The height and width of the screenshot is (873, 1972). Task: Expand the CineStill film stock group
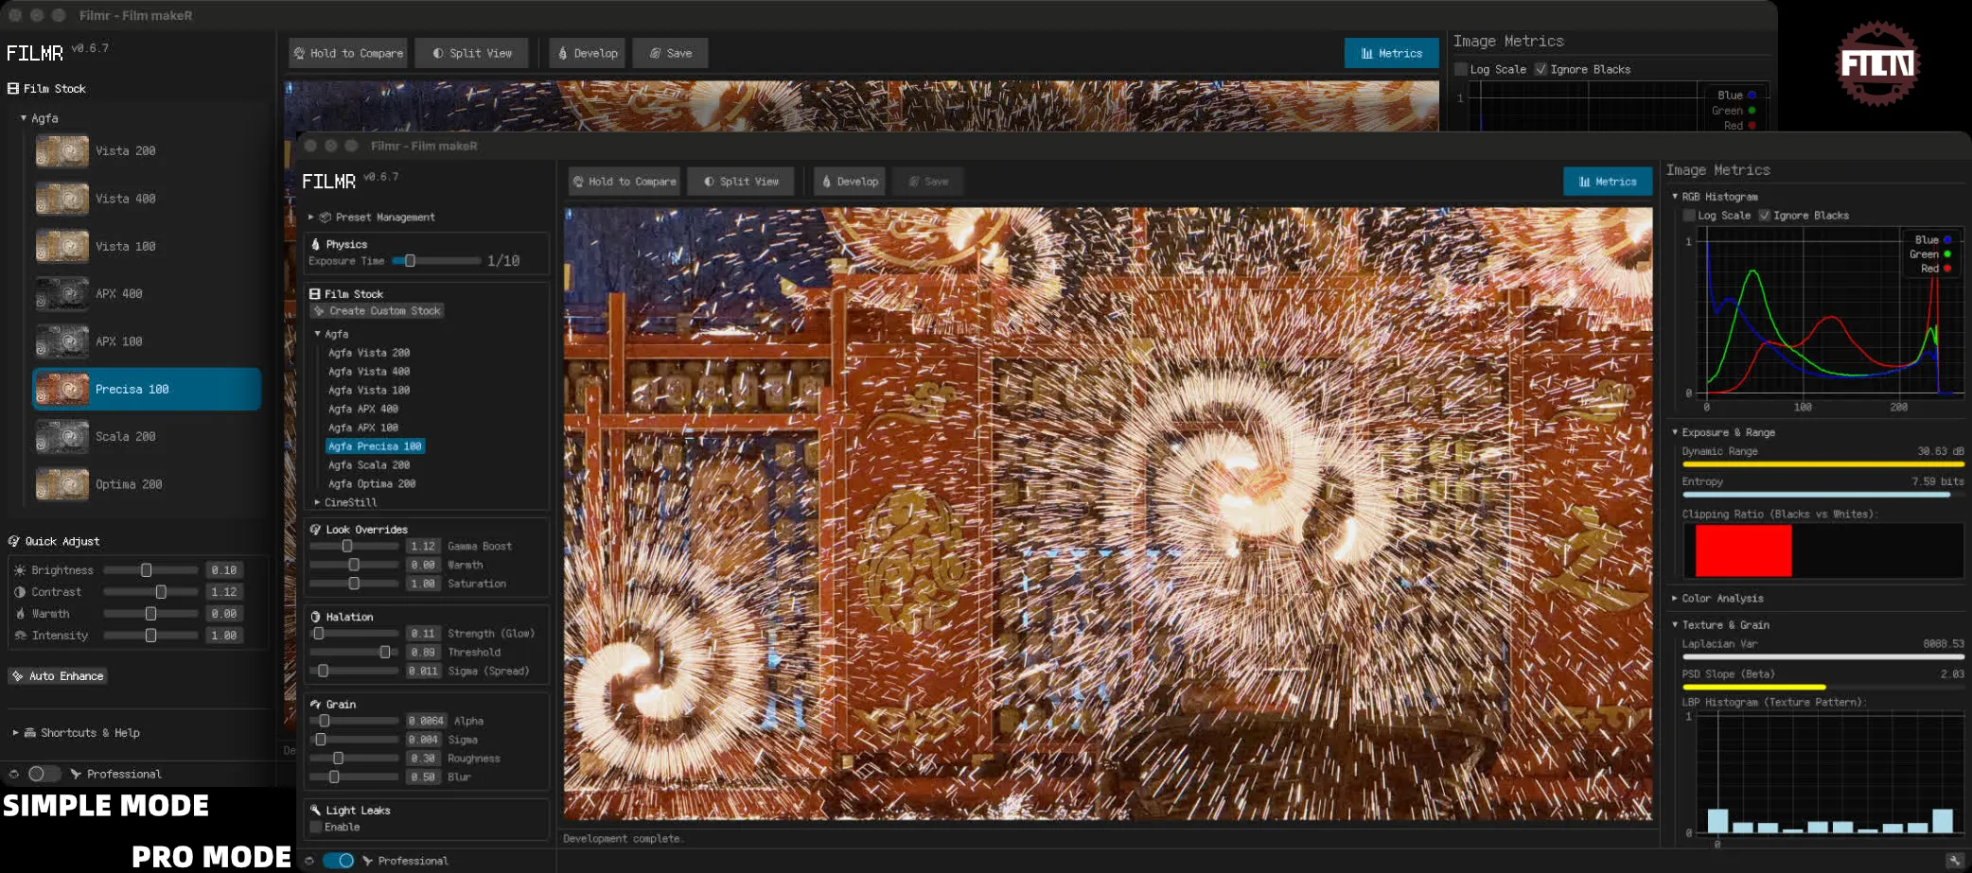[318, 503]
